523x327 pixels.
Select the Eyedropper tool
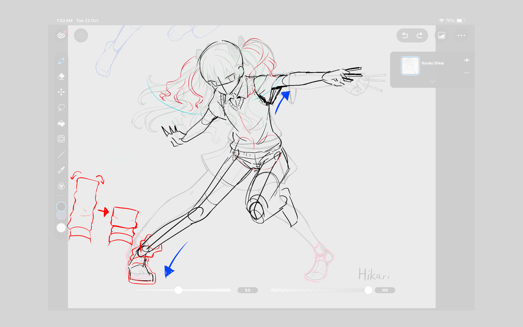pyautogui.click(x=61, y=170)
